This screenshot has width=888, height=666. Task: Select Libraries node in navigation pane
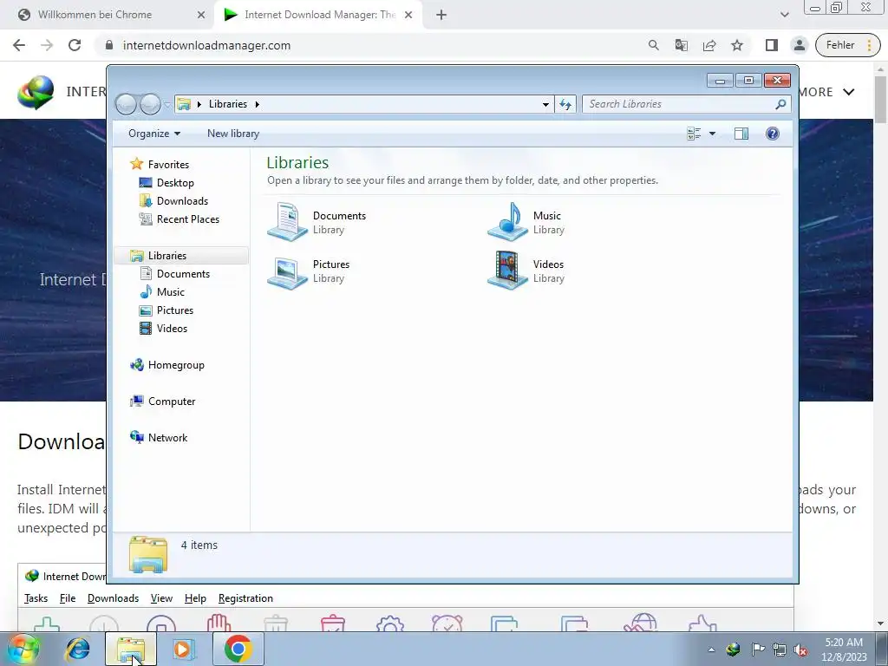(167, 256)
